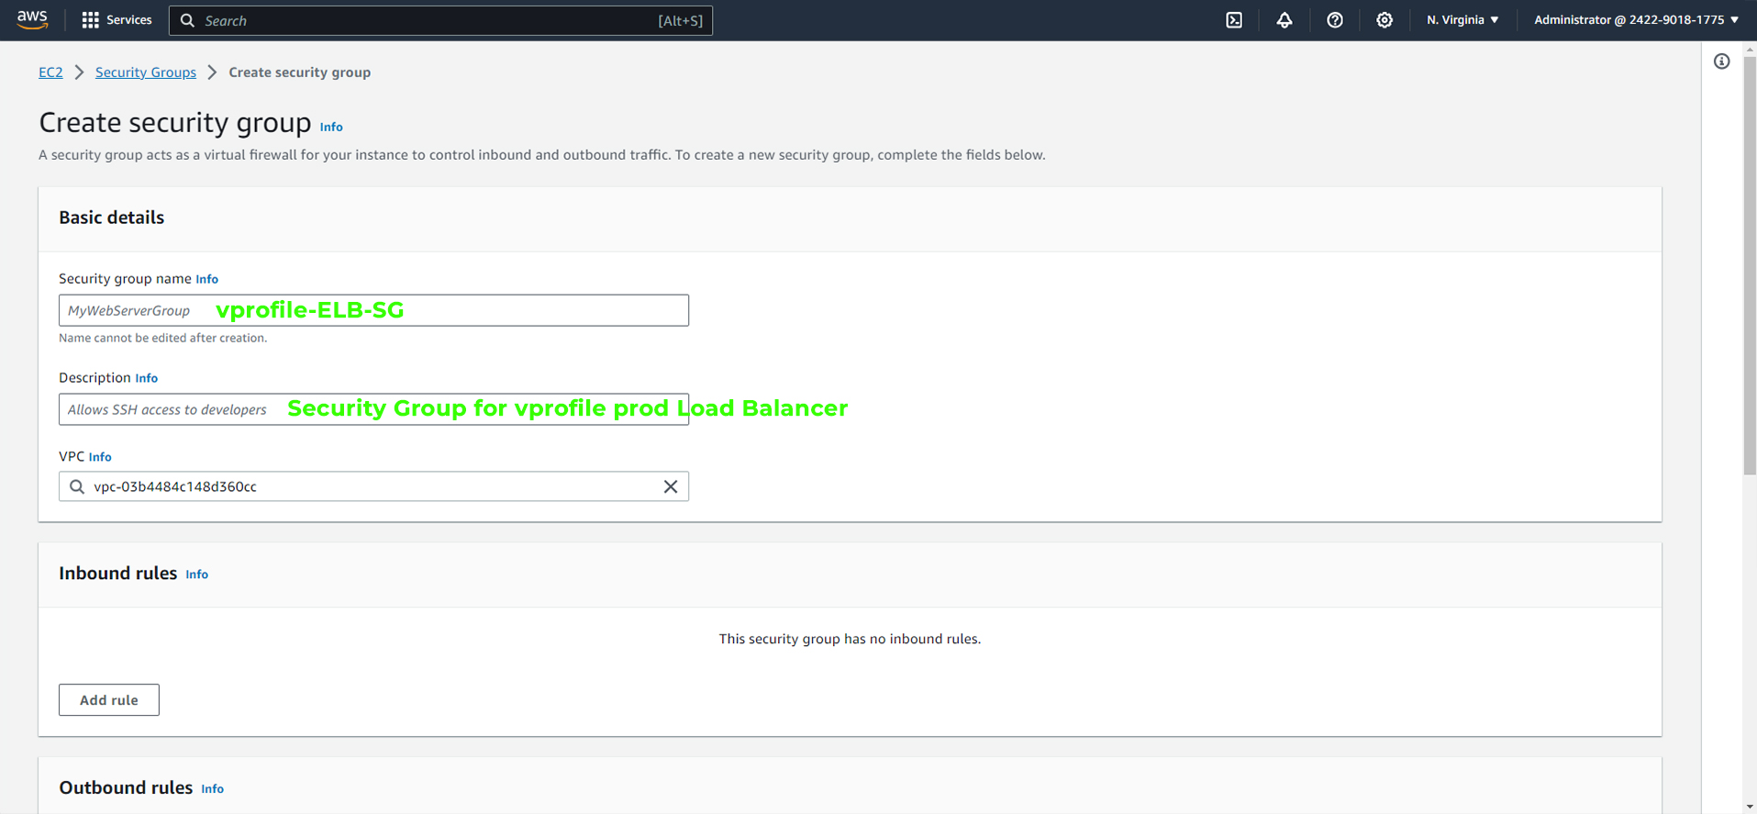Click 'This security group has no inbound rules.' text
The height and width of the screenshot is (814, 1757).
click(850, 639)
